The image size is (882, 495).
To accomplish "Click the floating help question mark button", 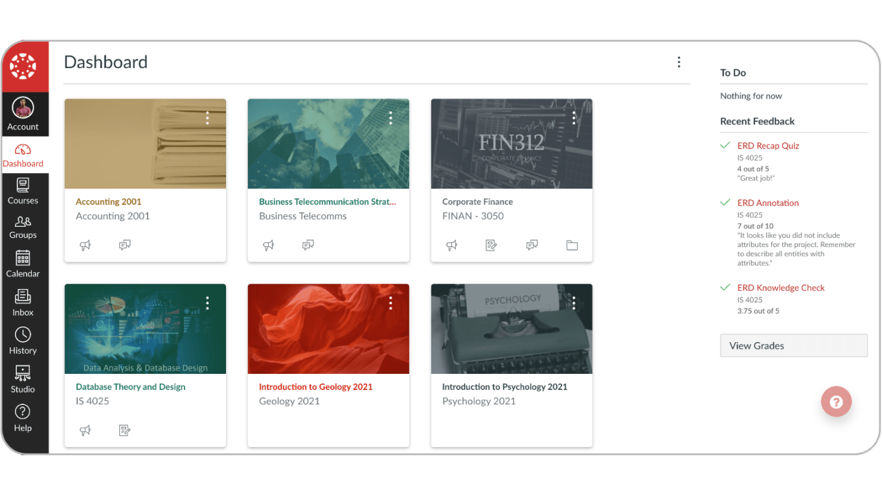I will click(x=836, y=402).
